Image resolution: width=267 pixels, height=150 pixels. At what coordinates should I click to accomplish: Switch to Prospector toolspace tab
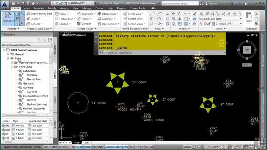tap(55, 49)
